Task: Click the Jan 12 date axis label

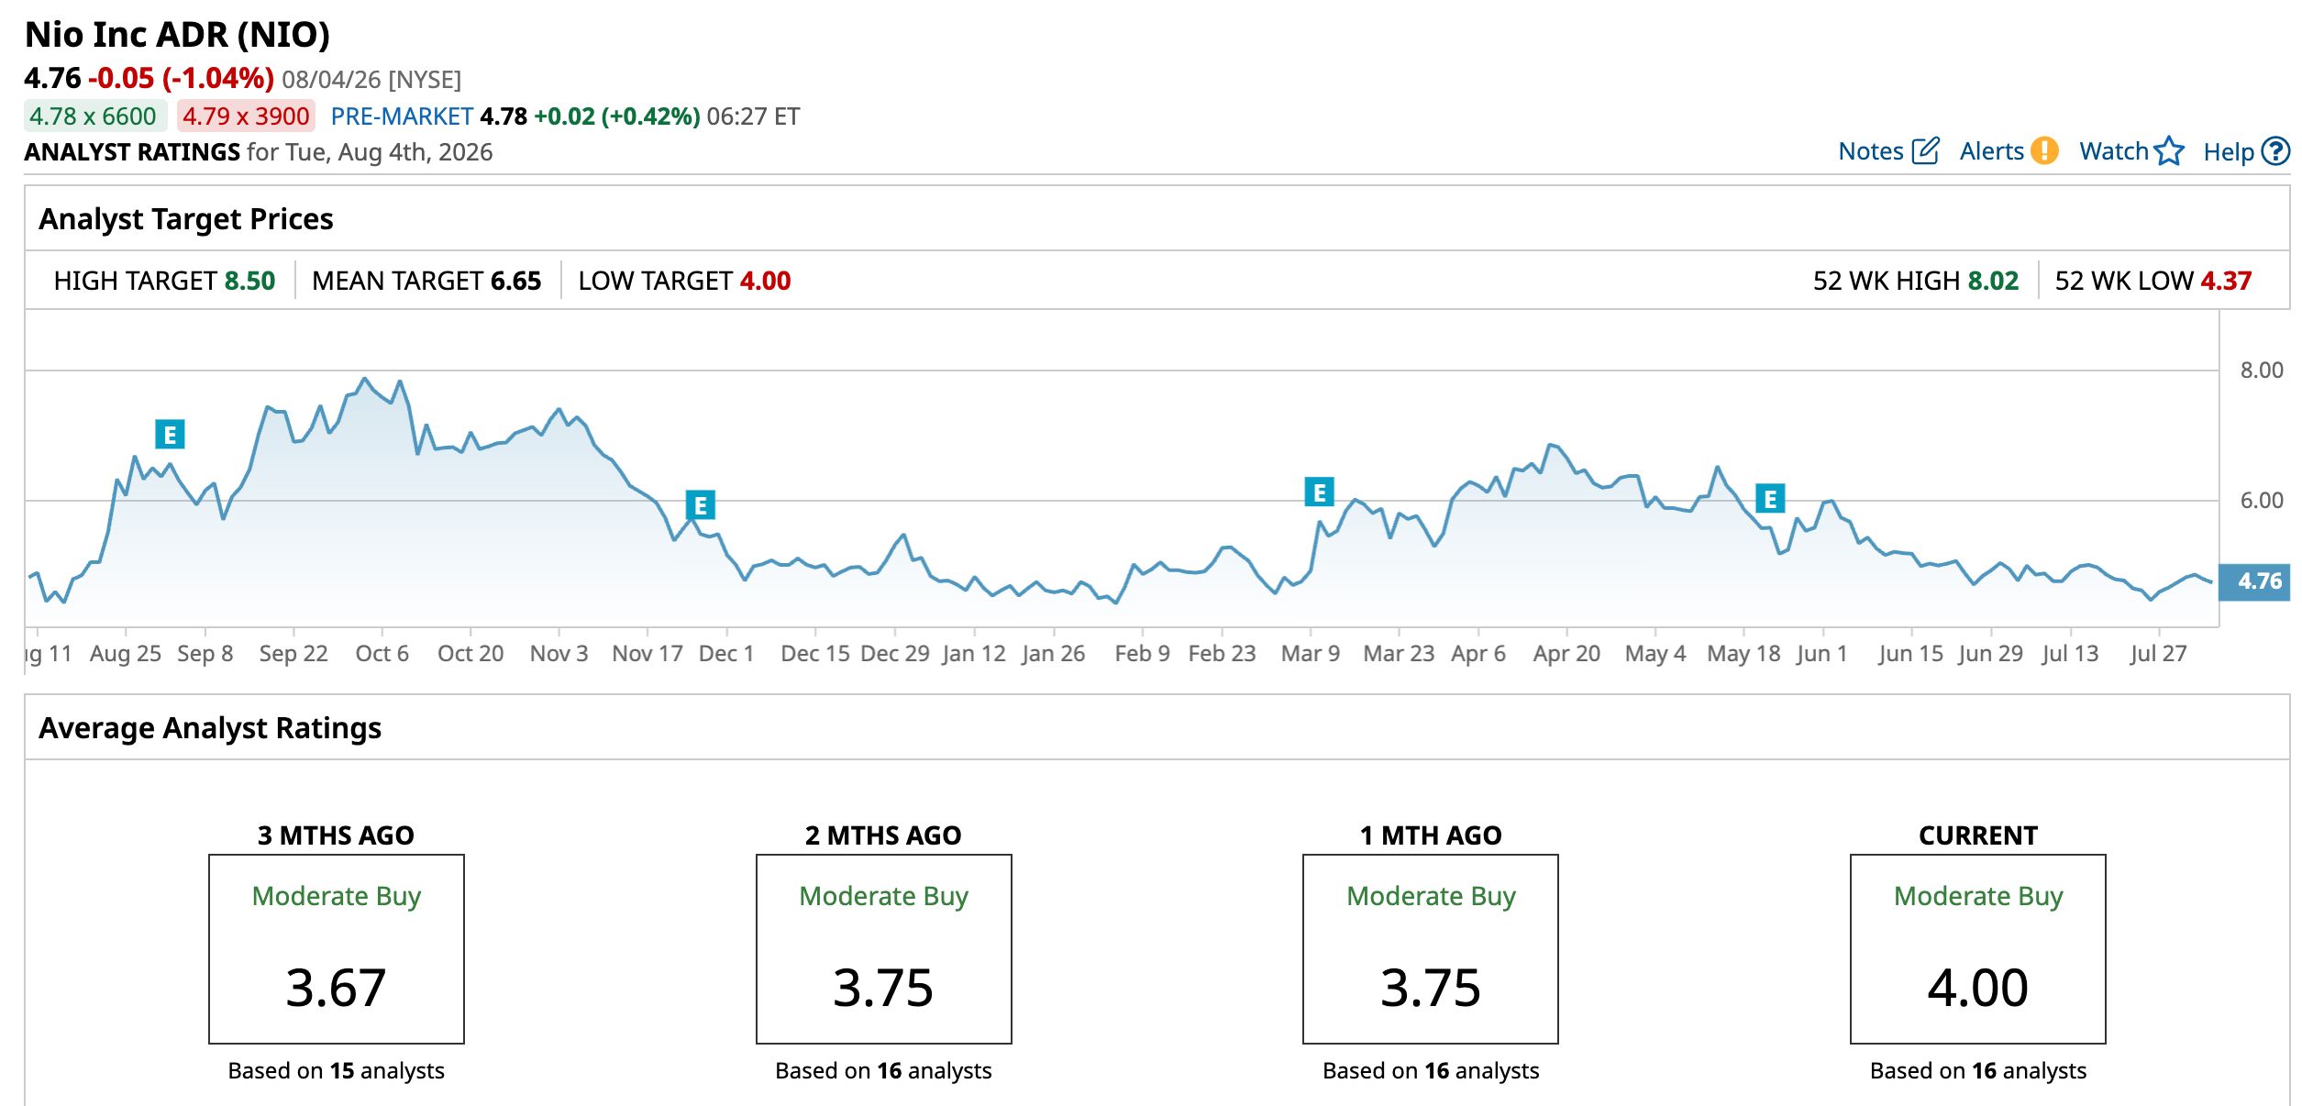Action: coord(974,654)
